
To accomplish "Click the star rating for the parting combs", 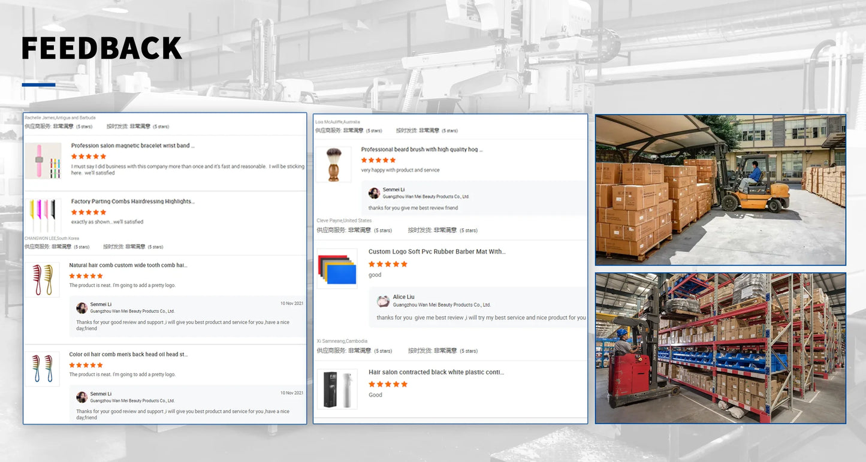I will tap(88, 212).
